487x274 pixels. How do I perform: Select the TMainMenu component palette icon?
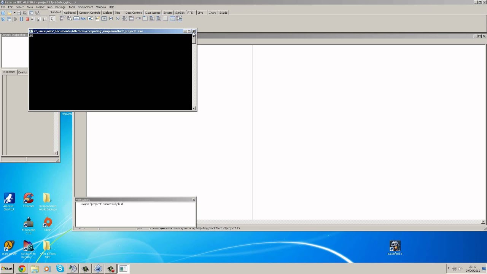(62, 19)
